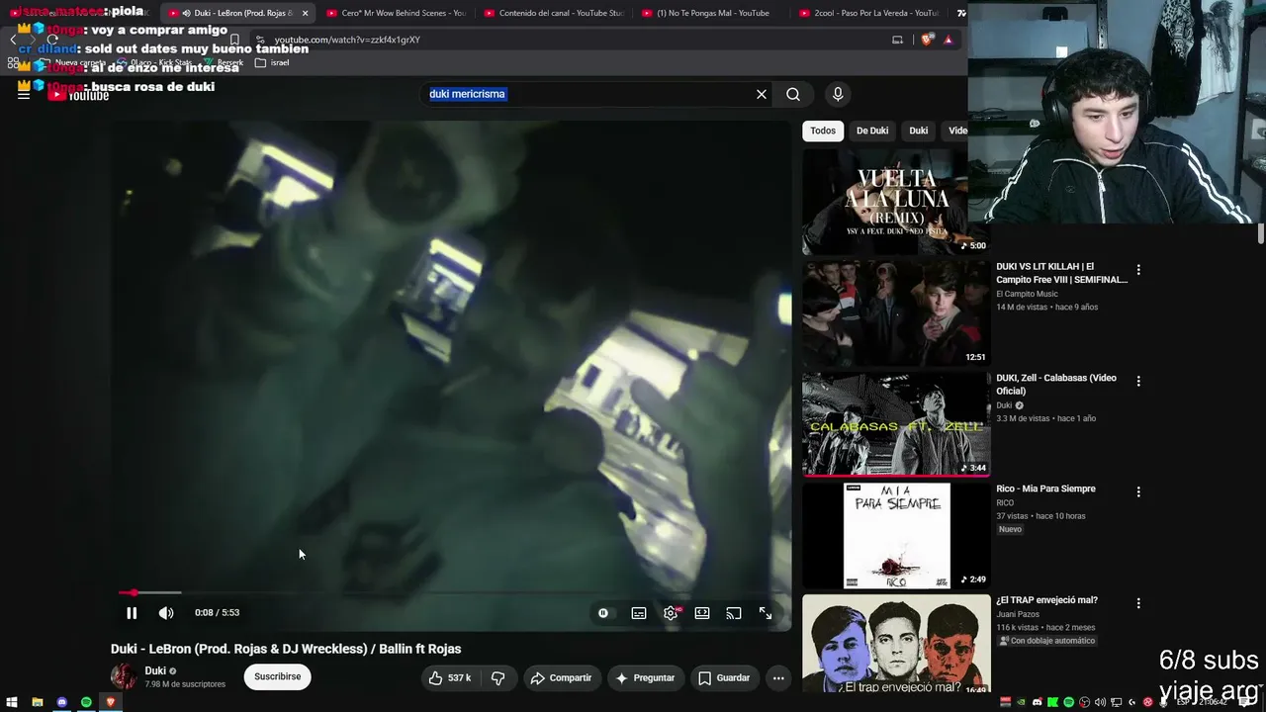Share the video with Compartir
1266x712 pixels.
pos(561,677)
